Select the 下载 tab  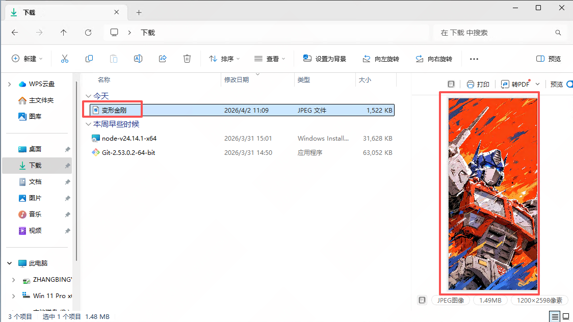[66, 12]
